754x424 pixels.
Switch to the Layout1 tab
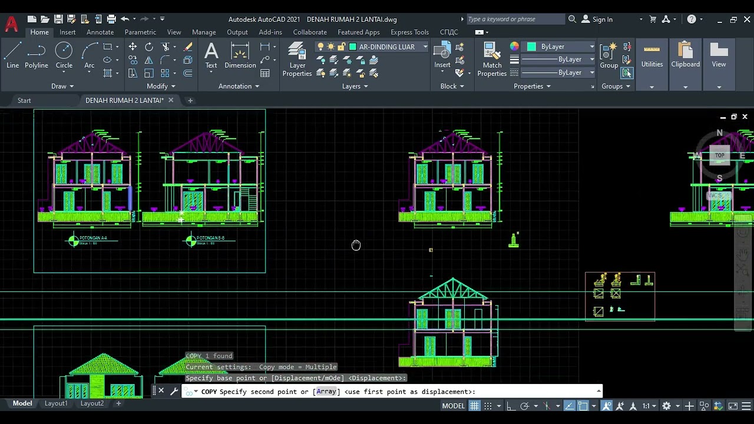[x=56, y=403]
